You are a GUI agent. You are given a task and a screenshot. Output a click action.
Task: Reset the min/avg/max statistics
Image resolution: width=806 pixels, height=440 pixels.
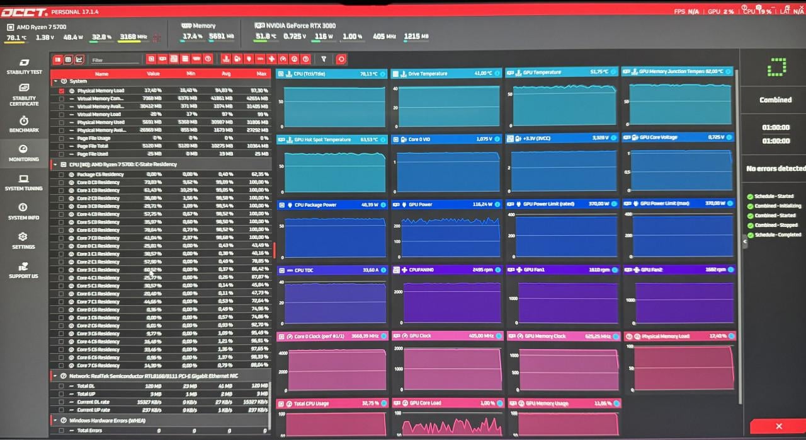[341, 59]
